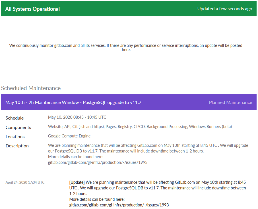Click the 'Updated a few seconds ago' text
The width and height of the screenshot is (258, 209).
click(x=224, y=9)
